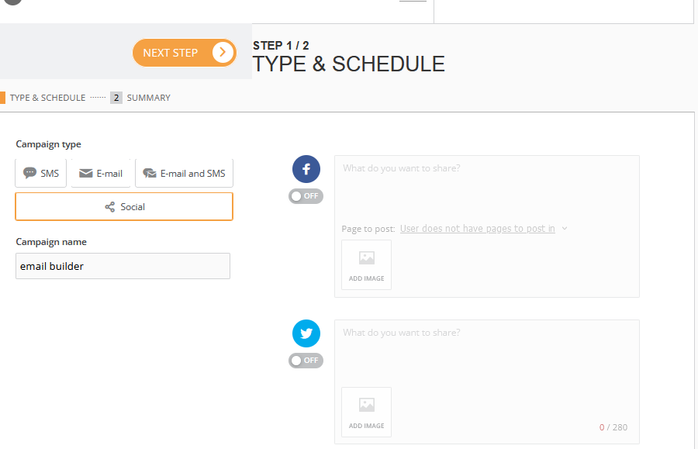
Task: Turn on the Twitter posting toggle
Action: (x=306, y=361)
